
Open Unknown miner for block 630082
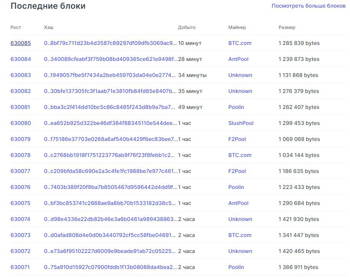[x=240, y=91]
